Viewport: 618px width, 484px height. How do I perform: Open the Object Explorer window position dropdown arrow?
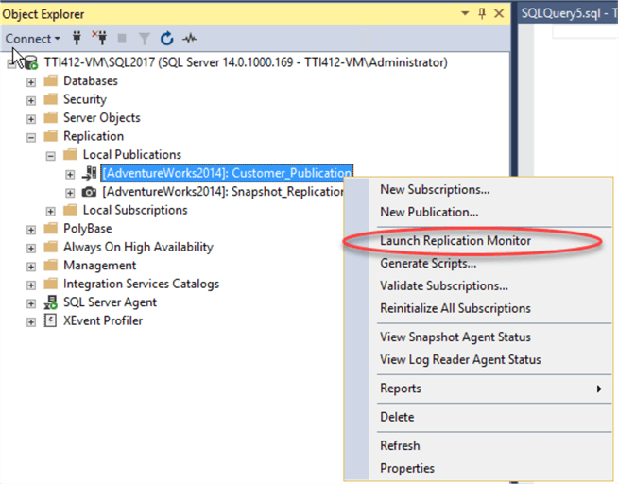point(465,13)
